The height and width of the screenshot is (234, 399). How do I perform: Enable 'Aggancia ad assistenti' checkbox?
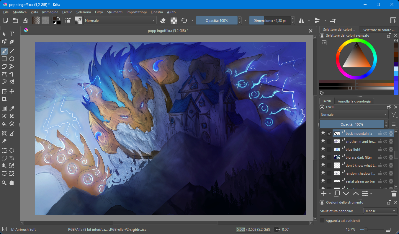tap(322, 221)
